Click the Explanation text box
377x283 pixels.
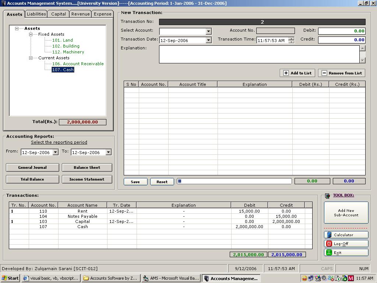pyautogui.click(x=259, y=54)
